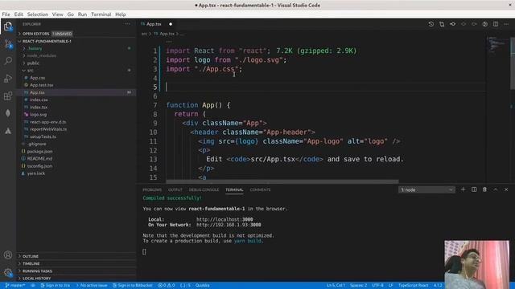Split the editor to the right
The height and width of the screenshot is (289, 515).
(x=496, y=24)
